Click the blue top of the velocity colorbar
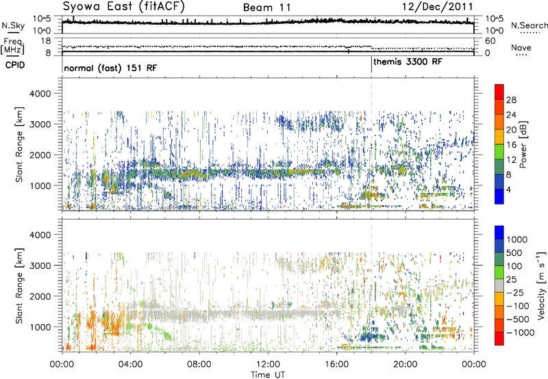The image size is (548, 379). (x=499, y=233)
